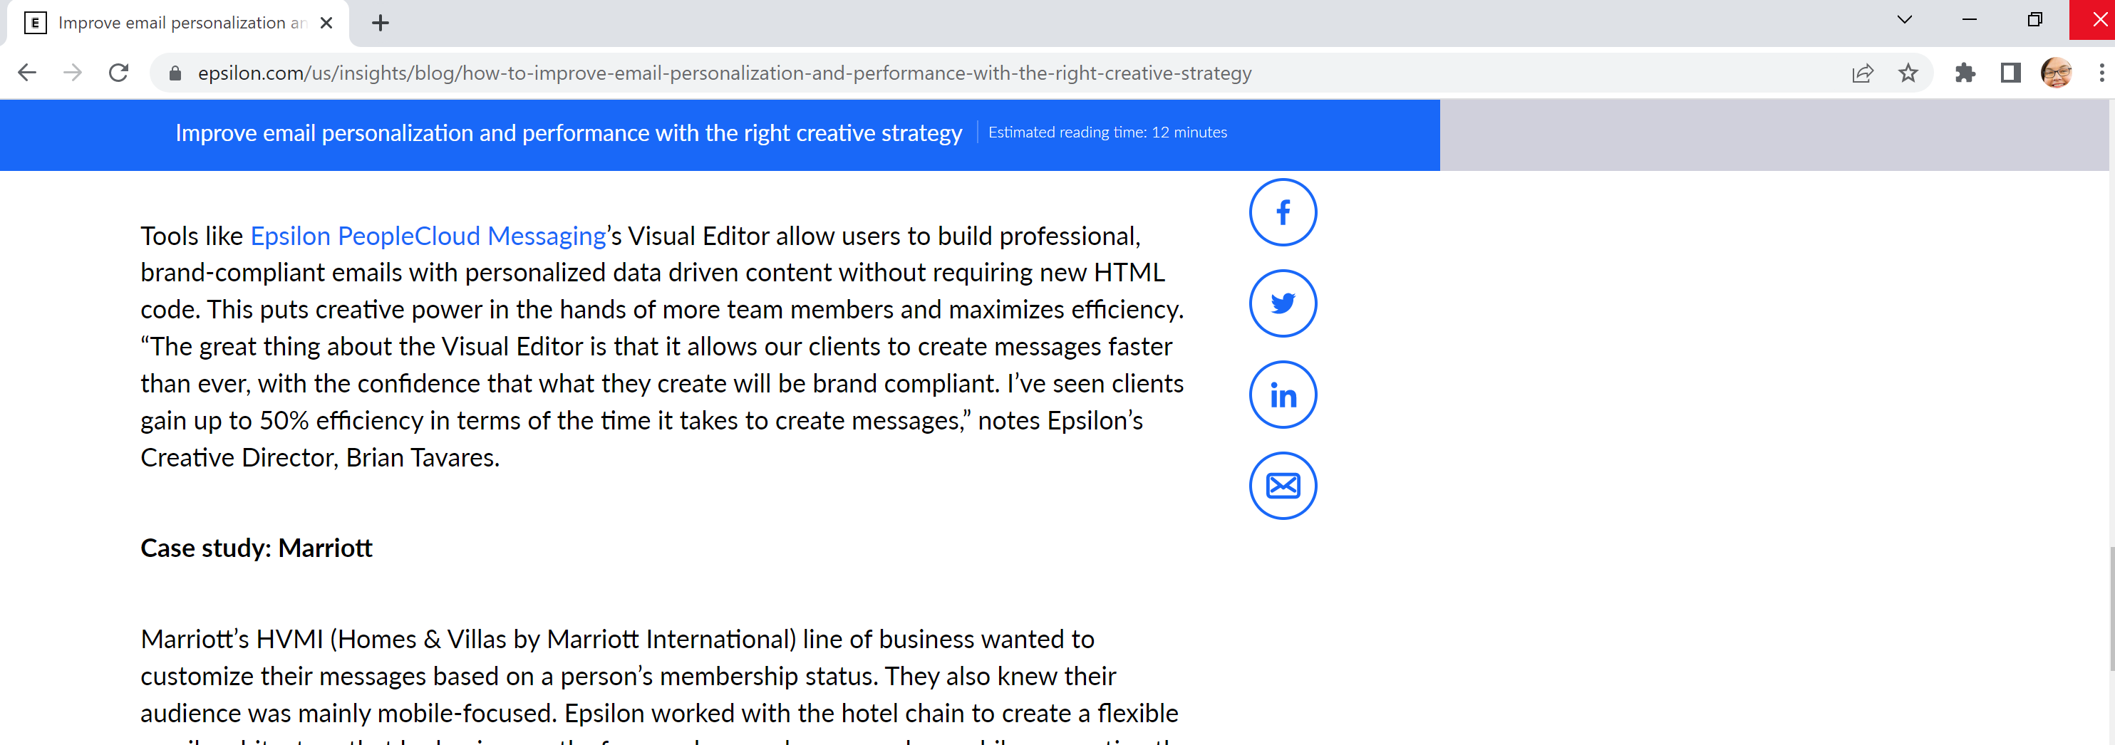Reload the current page
Viewport: 2115px width, 745px height.
coord(119,73)
